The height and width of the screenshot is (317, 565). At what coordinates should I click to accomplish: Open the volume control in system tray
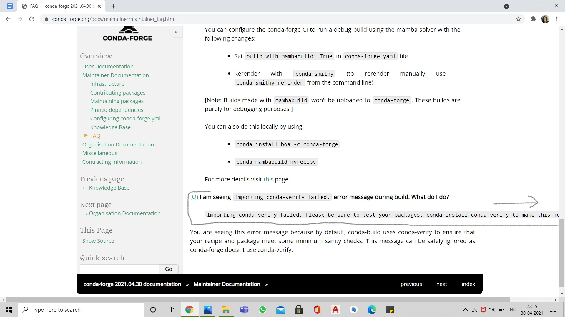click(x=491, y=310)
